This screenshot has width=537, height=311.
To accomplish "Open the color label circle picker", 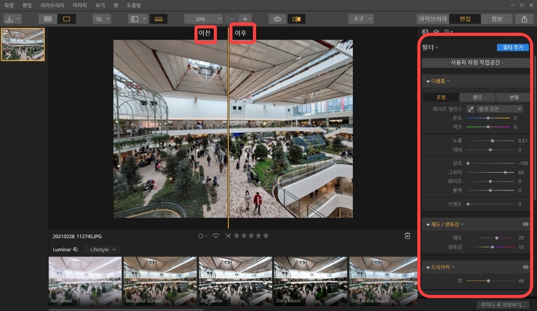I will coord(202,236).
